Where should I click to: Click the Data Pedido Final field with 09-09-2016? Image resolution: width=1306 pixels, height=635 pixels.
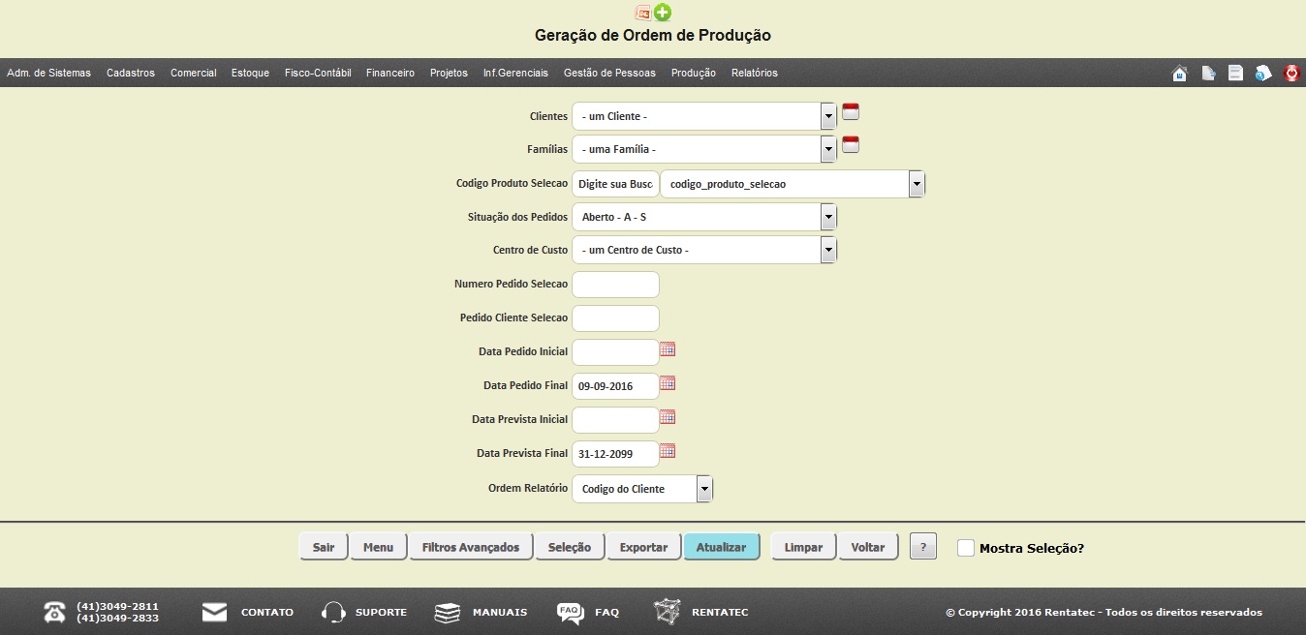(x=615, y=386)
